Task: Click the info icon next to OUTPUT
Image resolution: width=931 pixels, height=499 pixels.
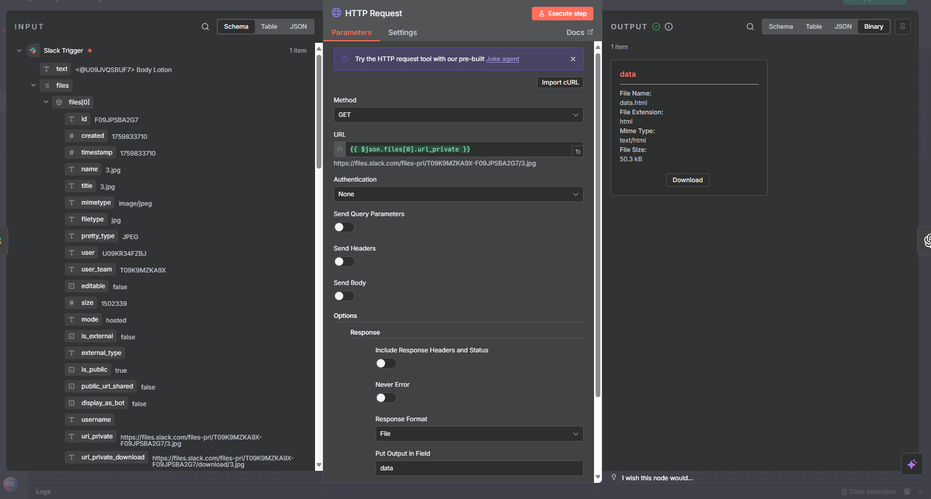Action: pos(669,27)
